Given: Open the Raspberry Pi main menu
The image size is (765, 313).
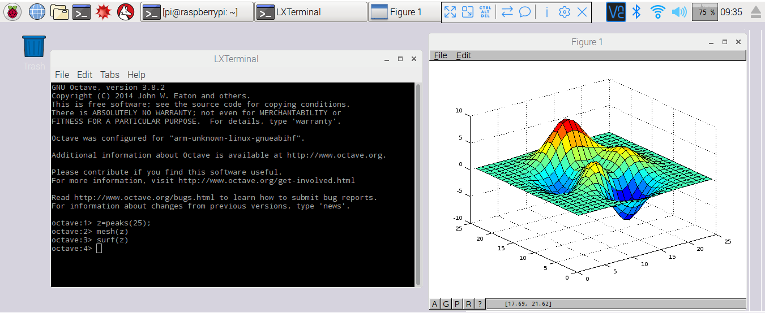Looking at the screenshot, I should click(x=14, y=11).
